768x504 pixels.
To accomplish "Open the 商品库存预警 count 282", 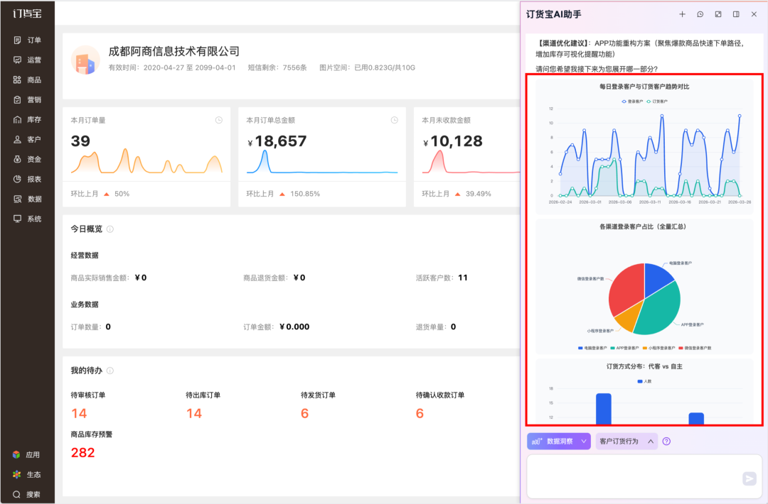I will [x=82, y=453].
